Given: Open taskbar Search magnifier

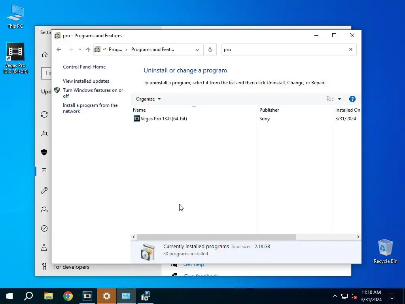Looking at the screenshot, I should click(x=28, y=296).
